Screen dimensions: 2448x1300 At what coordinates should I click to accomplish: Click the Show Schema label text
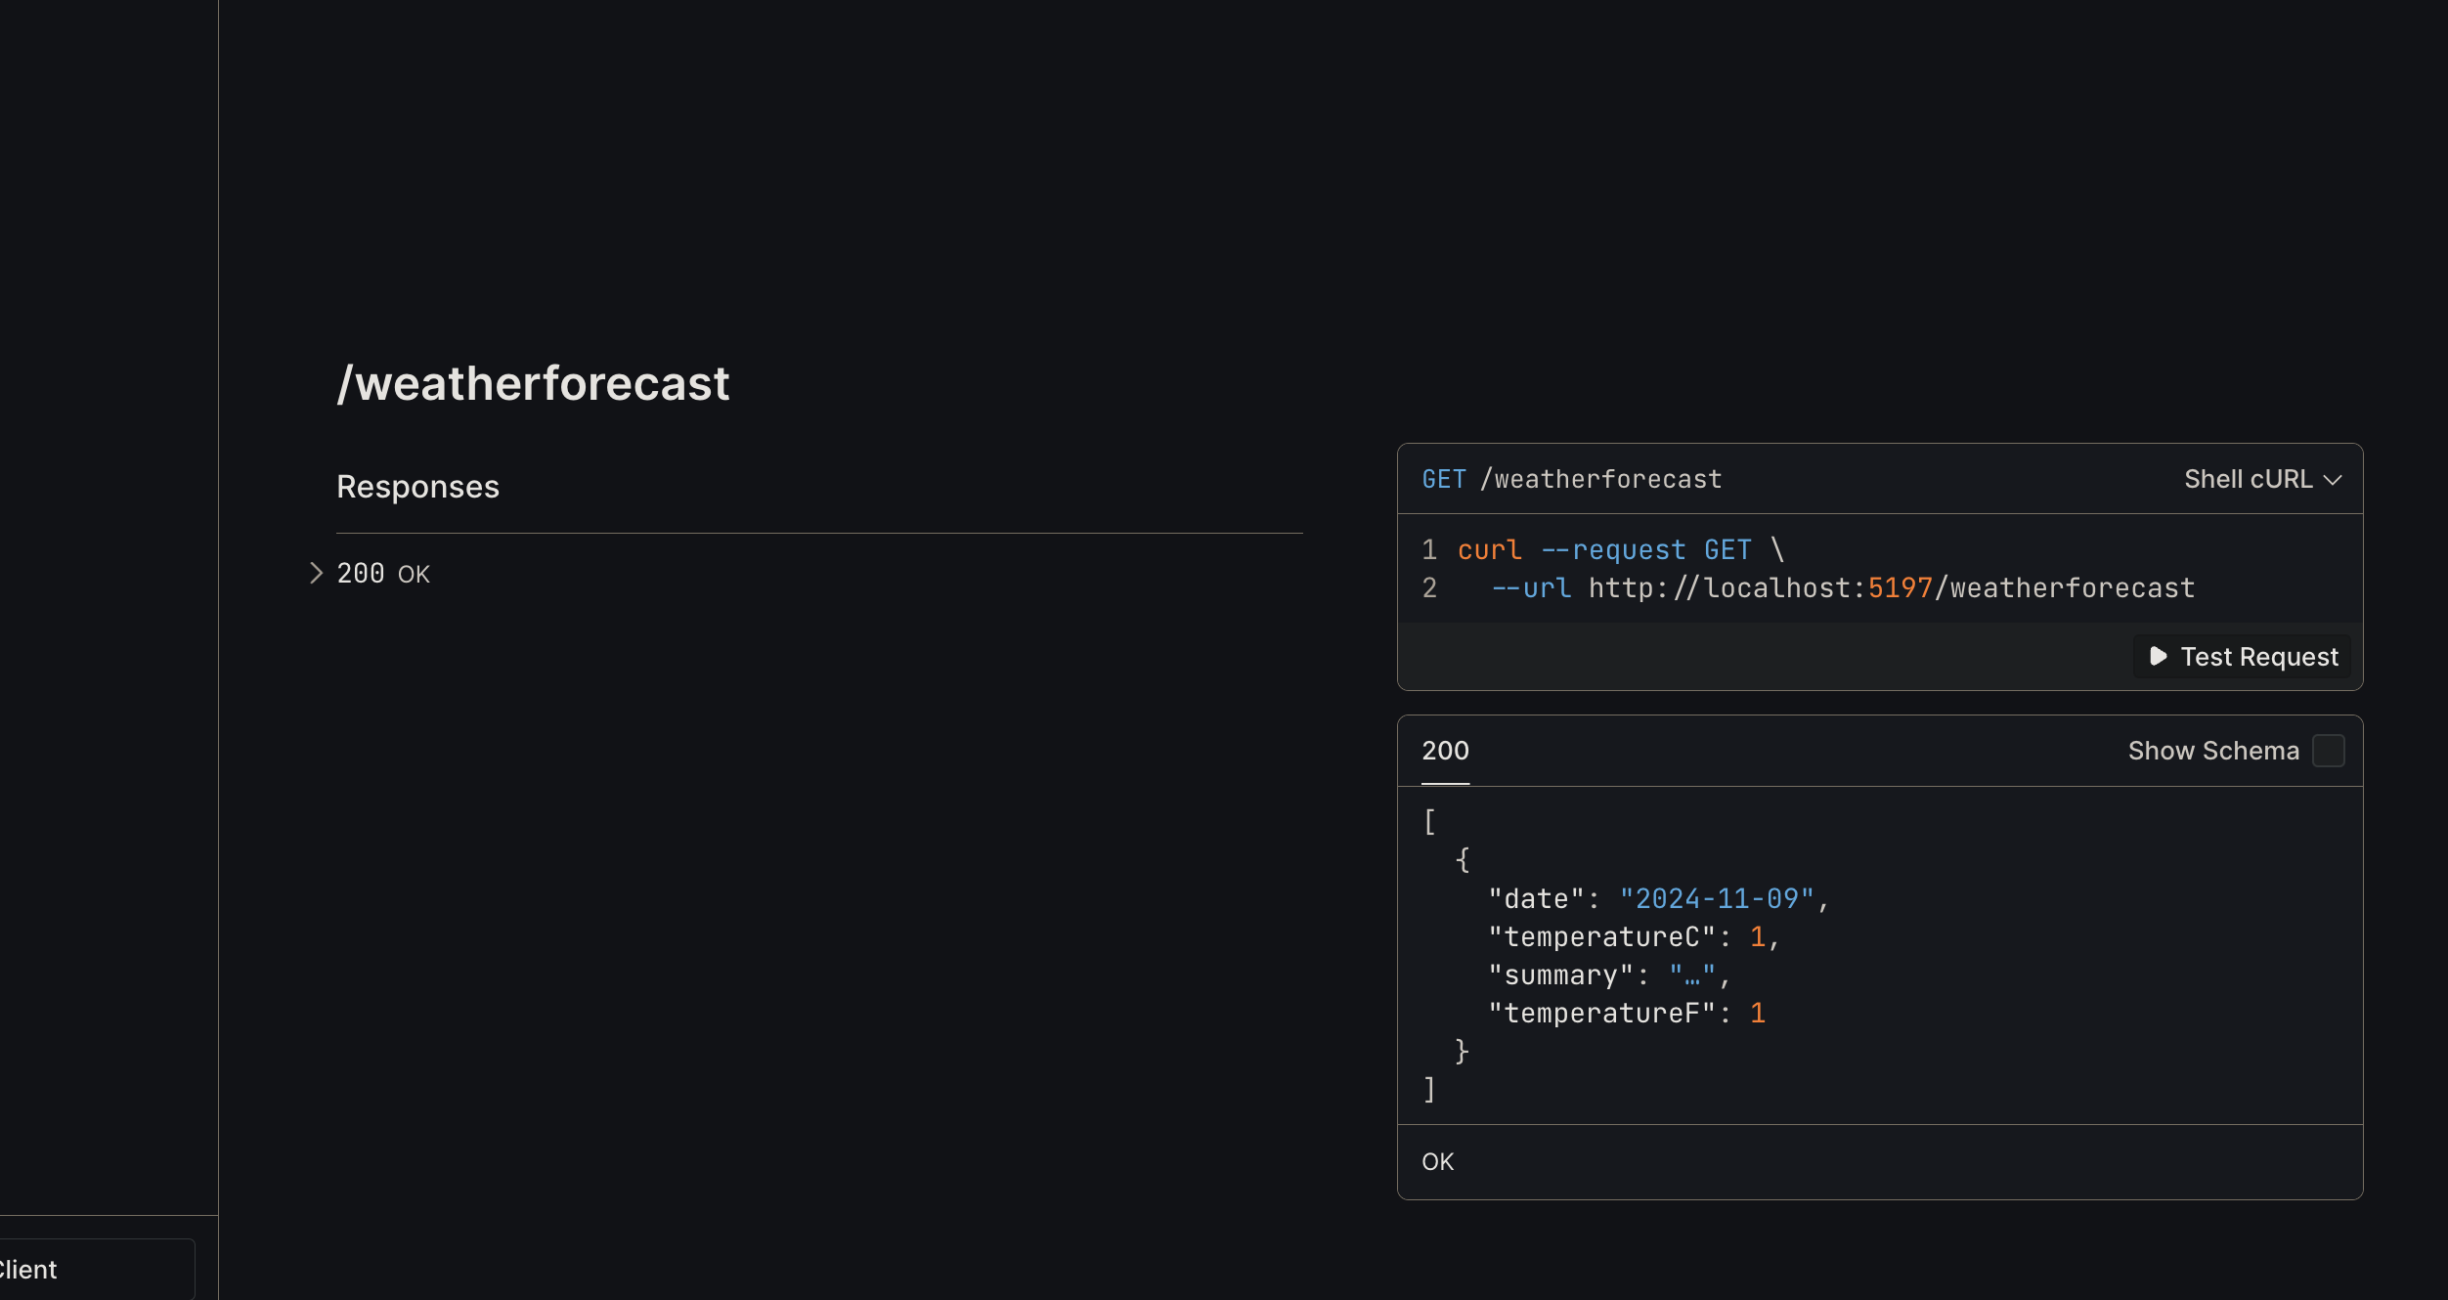2213,751
